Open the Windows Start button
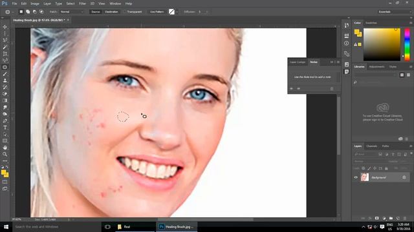The image size is (414, 232). (6, 227)
